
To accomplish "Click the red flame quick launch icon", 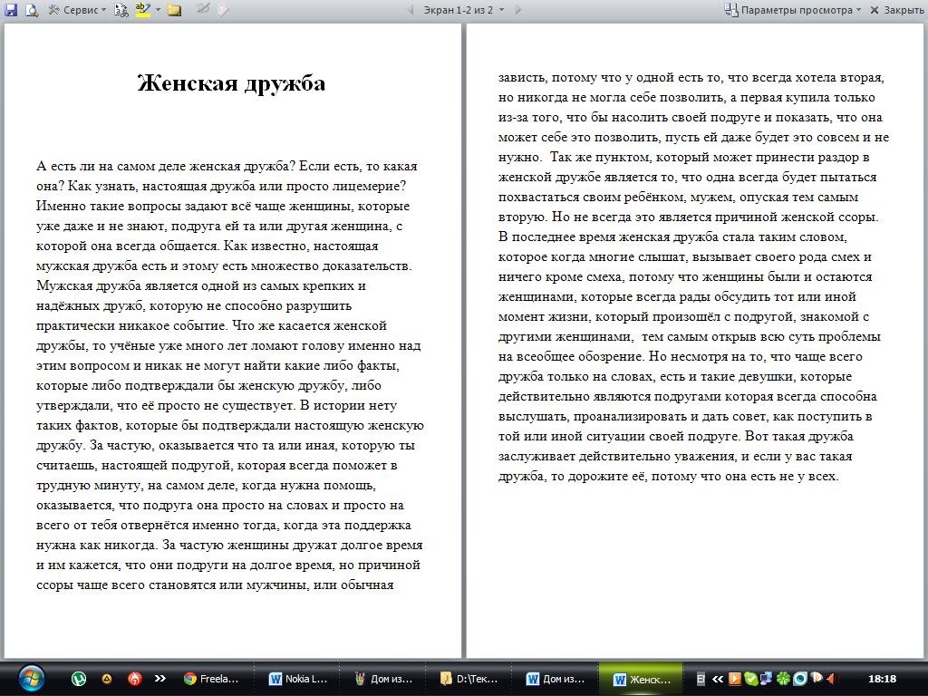I will coord(135,679).
